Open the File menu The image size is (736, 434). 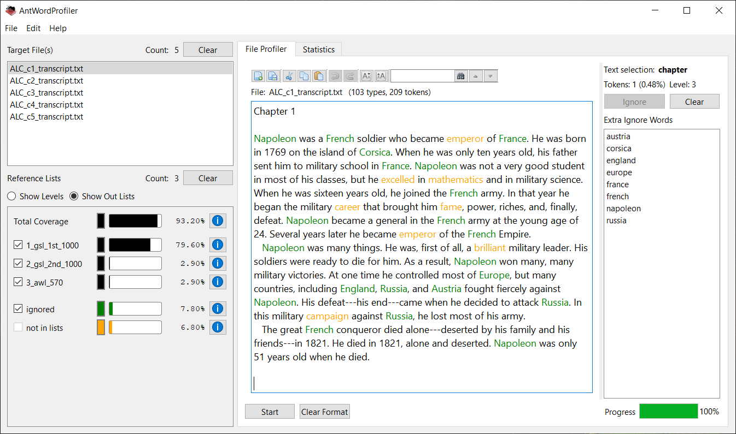[x=11, y=28]
